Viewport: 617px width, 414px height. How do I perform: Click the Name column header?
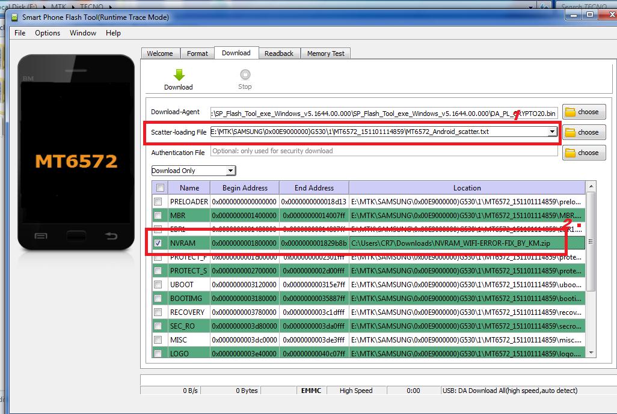click(189, 188)
